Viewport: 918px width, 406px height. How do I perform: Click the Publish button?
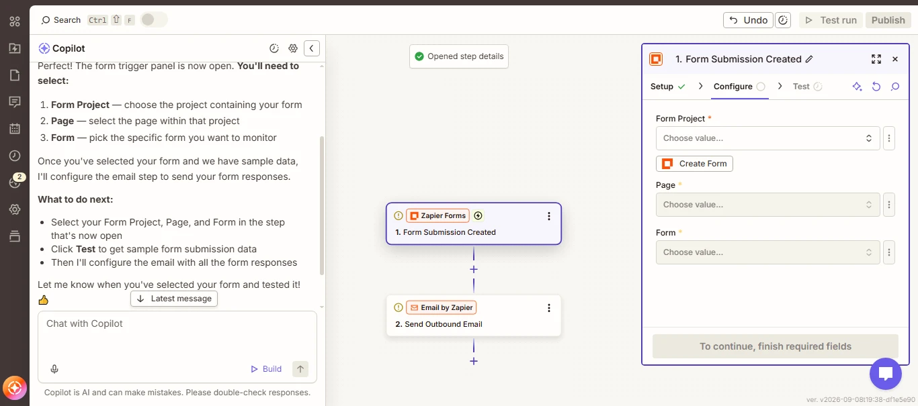point(888,20)
